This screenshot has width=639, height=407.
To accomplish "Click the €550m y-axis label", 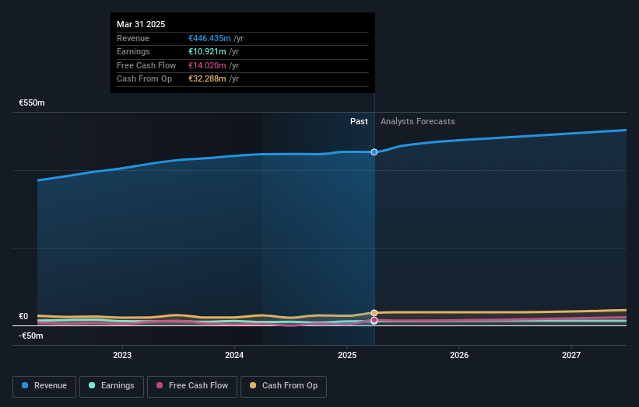I will point(32,103).
